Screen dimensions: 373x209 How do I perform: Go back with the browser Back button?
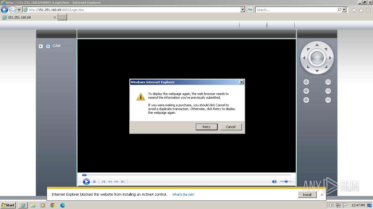pyautogui.click(x=4, y=10)
